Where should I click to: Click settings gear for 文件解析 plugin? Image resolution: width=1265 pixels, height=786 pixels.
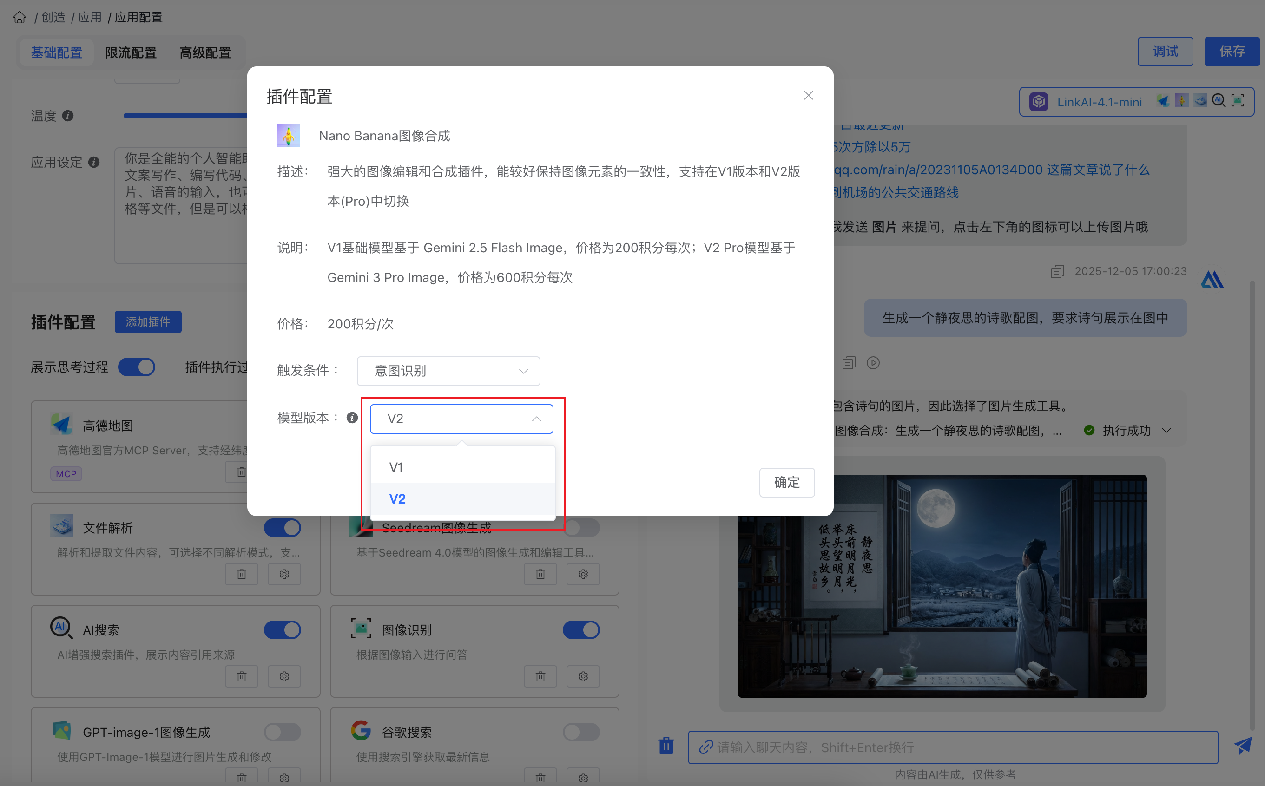pyautogui.click(x=284, y=575)
